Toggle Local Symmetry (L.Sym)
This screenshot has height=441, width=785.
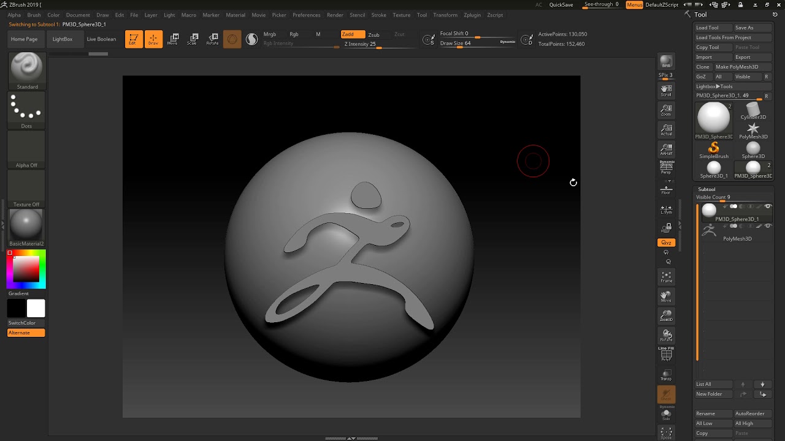(x=666, y=209)
